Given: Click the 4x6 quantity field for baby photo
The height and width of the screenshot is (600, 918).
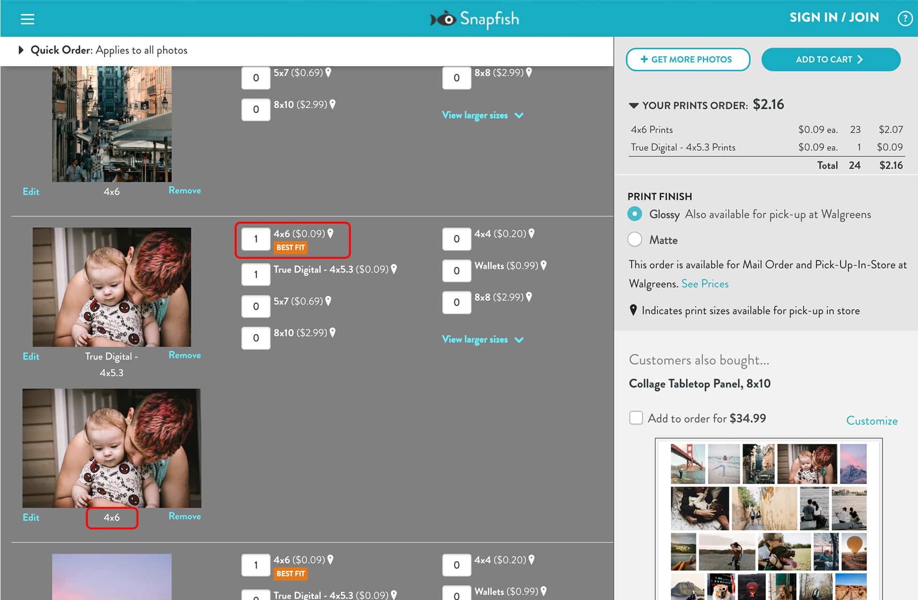Looking at the screenshot, I should click(256, 239).
